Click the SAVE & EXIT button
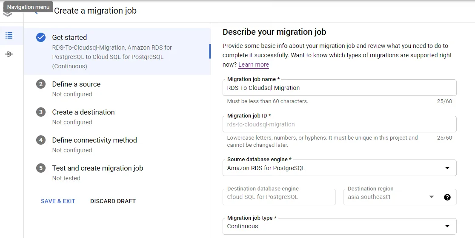This screenshot has height=238, width=475. tap(58, 201)
